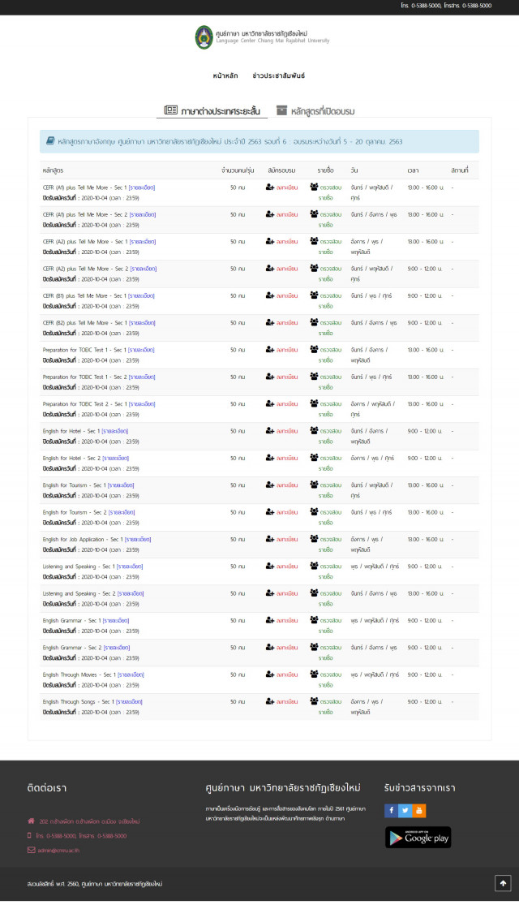Click name-list group icon for English for Hotel Sec 2

click(x=315, y=459)
